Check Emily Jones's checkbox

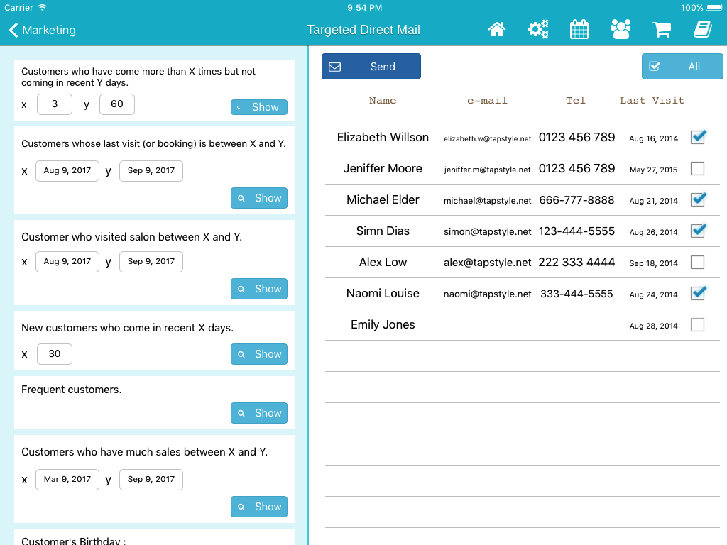698,325
